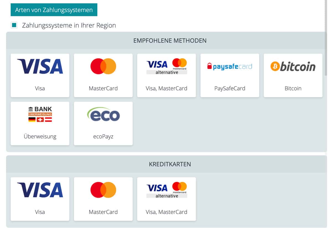Click the Zahlungssysteme in Ihrer Region label
Screen dimensions: 332x228
[69, 25]
